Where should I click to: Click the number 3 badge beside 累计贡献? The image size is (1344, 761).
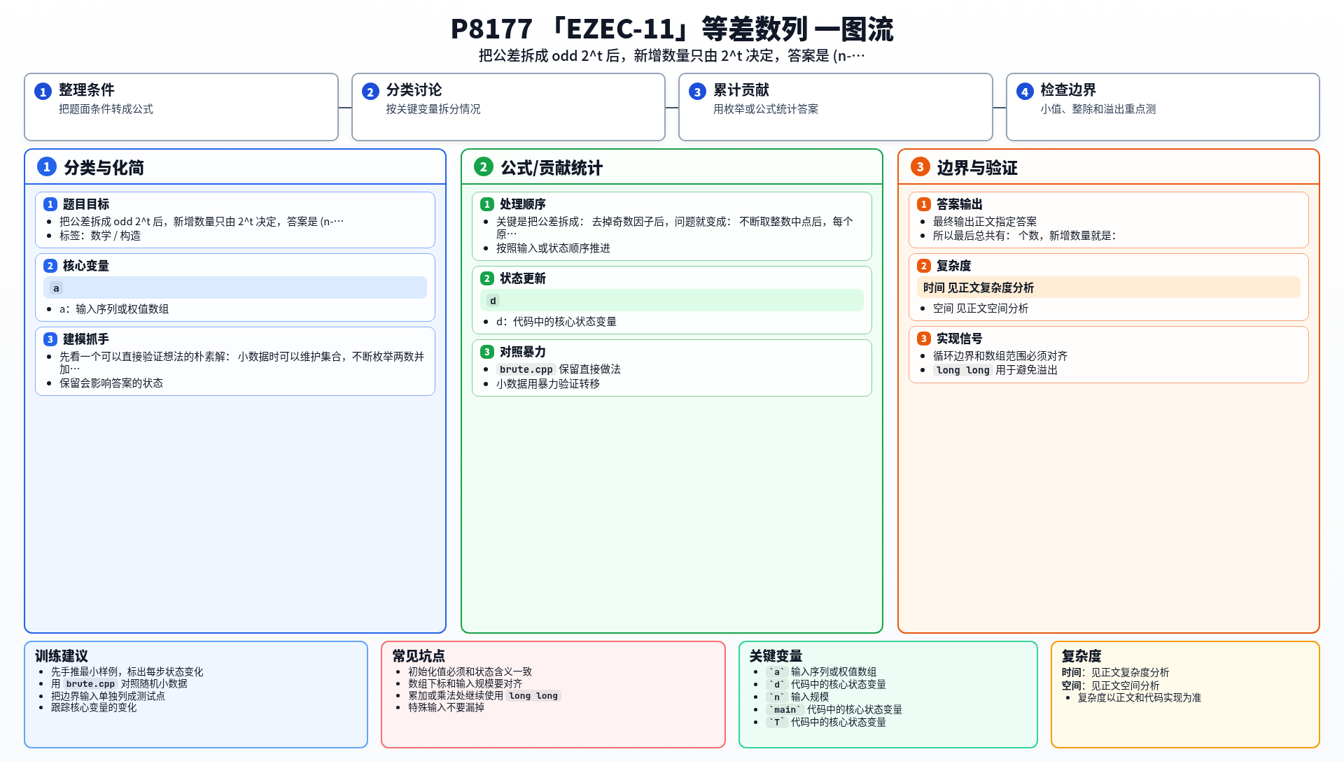click(697, 92)
